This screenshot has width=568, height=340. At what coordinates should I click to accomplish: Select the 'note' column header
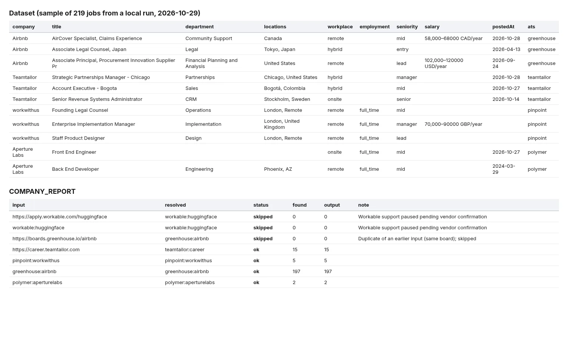pos(364,205)
